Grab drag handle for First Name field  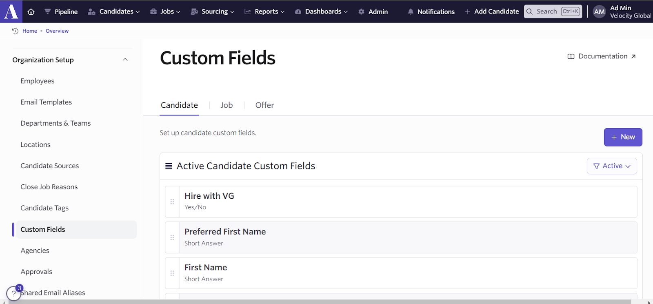click(172, 273)
